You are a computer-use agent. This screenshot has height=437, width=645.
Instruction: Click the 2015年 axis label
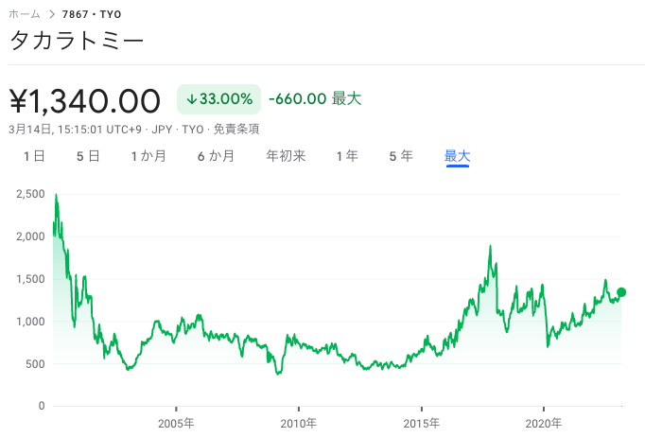point(421,423)
